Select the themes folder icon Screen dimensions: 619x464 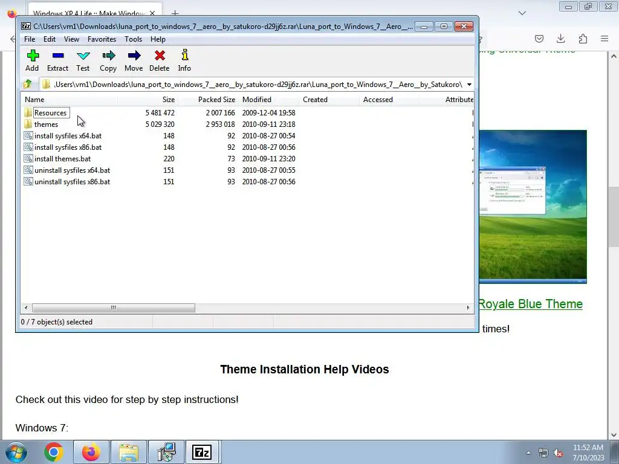28,124
